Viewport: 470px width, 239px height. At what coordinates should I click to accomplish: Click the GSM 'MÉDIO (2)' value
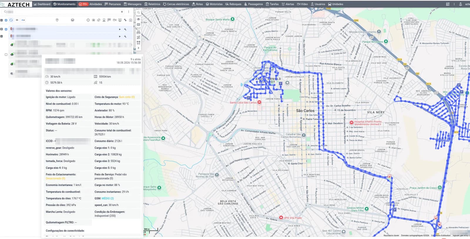point(108,198)
